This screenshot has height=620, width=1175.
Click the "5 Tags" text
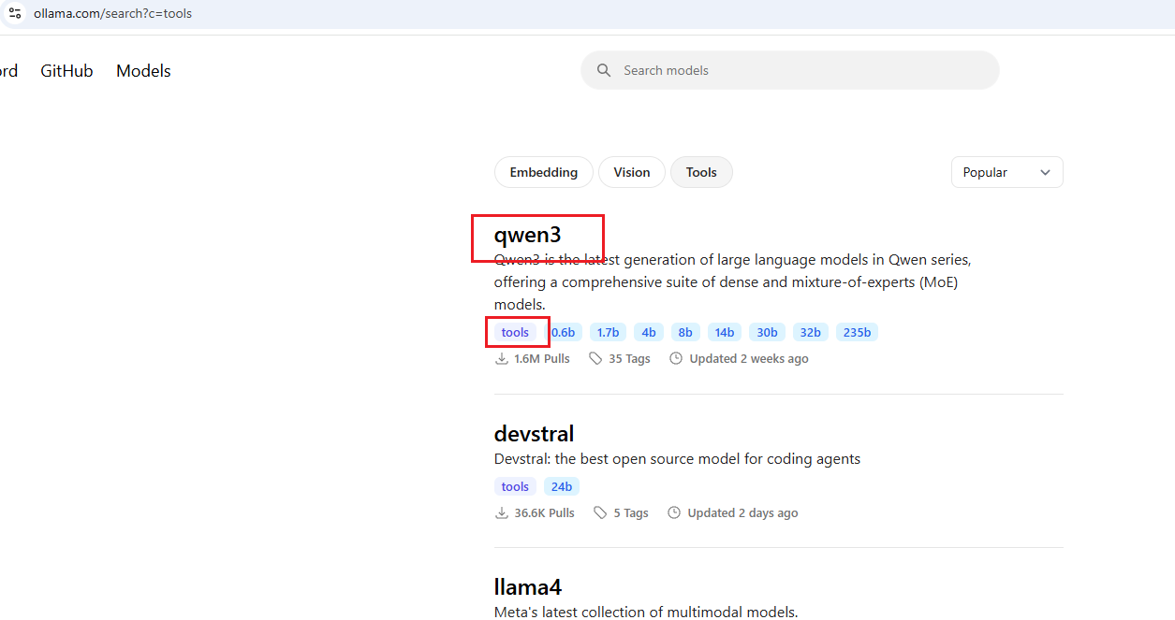click(631, 513)
